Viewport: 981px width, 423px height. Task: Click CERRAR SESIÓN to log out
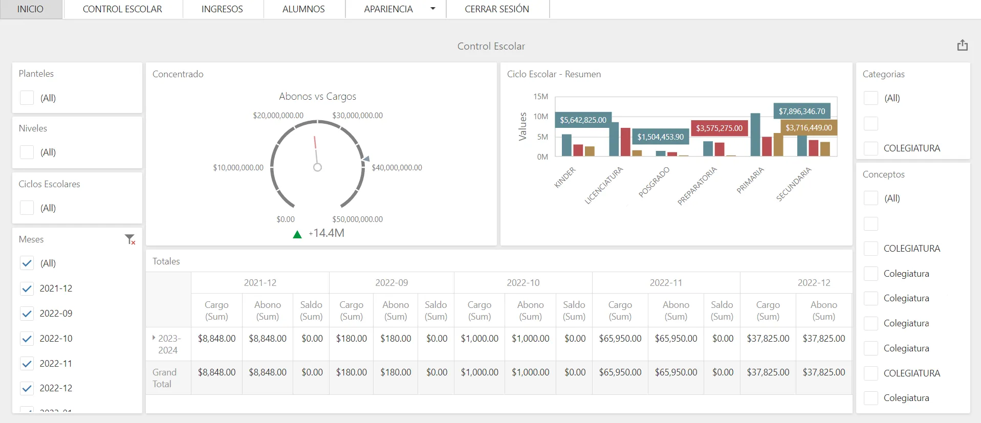496,9
